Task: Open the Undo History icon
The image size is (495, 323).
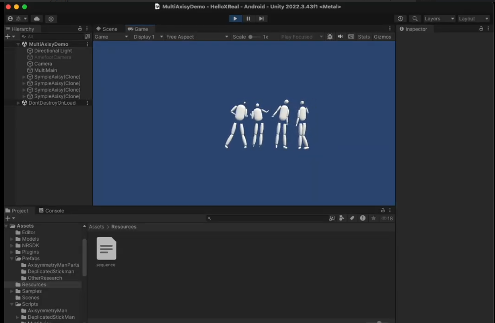Action: point(400,19)
